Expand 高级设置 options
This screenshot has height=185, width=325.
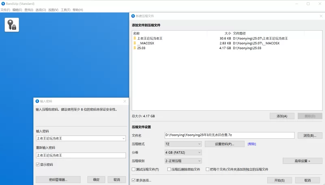click(x=302, y=161)
